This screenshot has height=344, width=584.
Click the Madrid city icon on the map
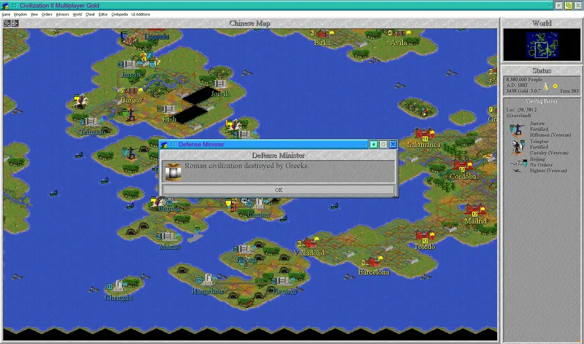(475, 211)
